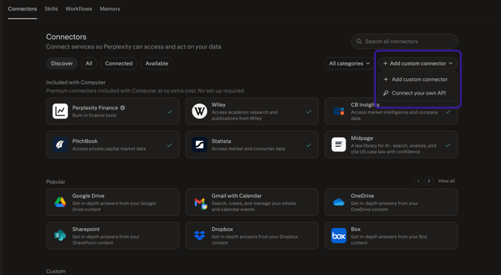This screenshot has width=501, height=275.
Task: Switch to the Workflows tab
Action: coord(79,9)
